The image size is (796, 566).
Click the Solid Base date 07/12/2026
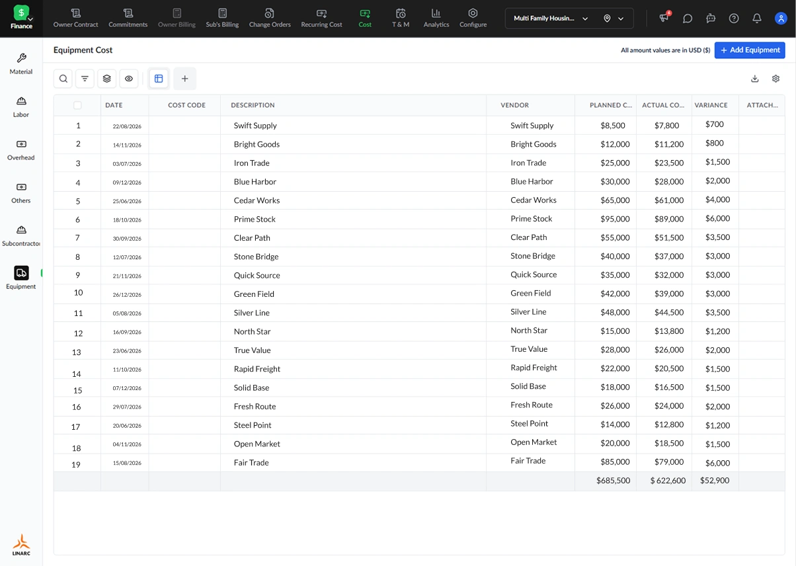pos(127,388)
